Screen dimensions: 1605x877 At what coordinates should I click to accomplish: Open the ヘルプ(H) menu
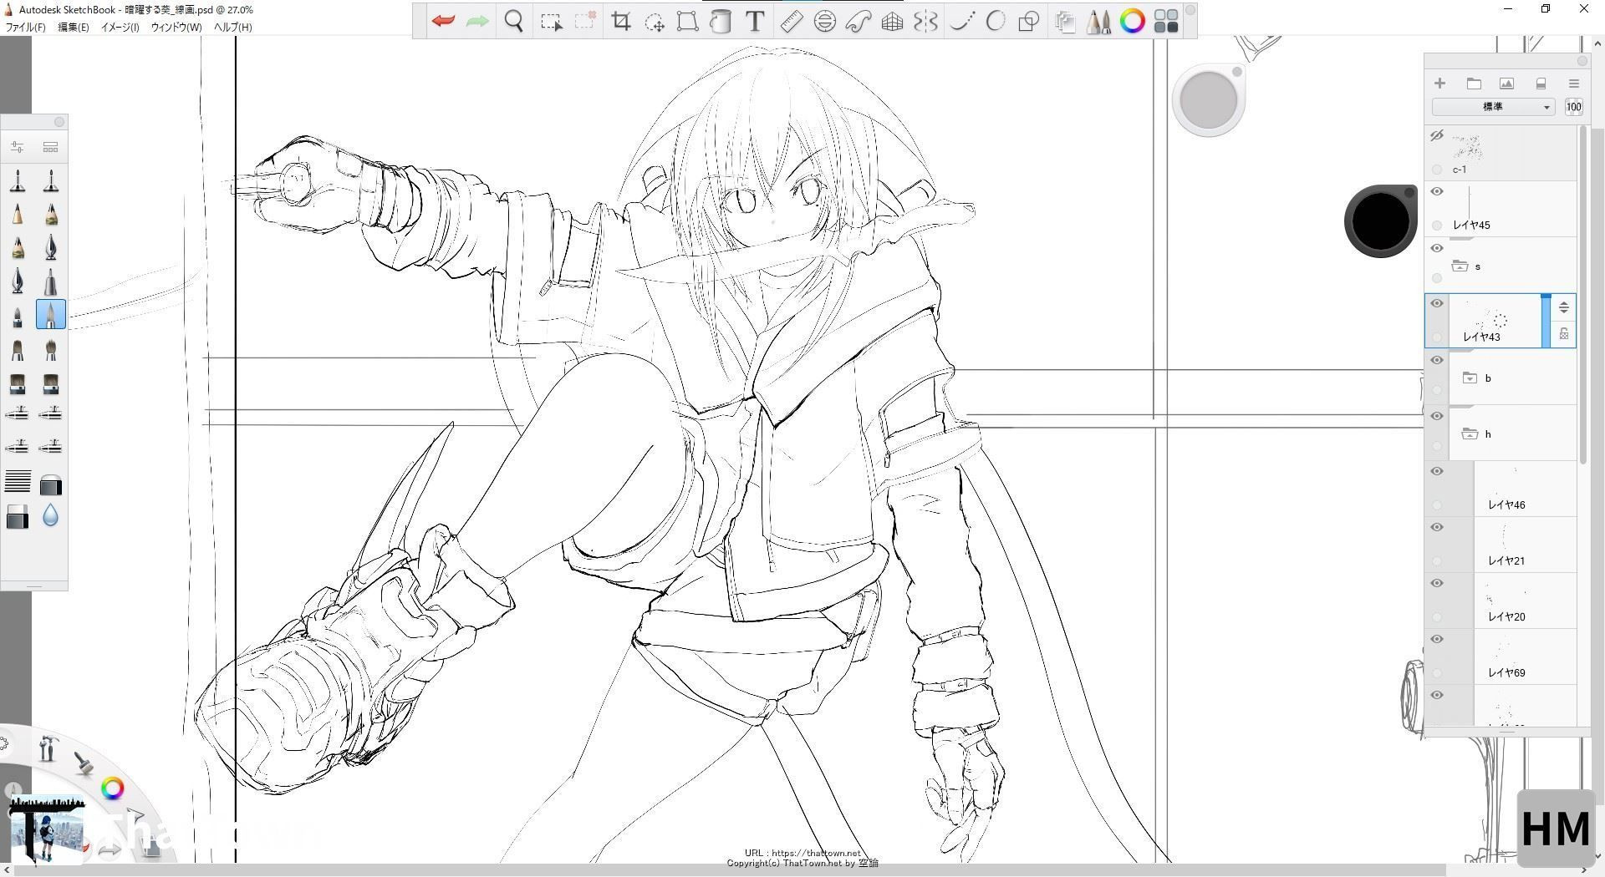pos(232,28)
